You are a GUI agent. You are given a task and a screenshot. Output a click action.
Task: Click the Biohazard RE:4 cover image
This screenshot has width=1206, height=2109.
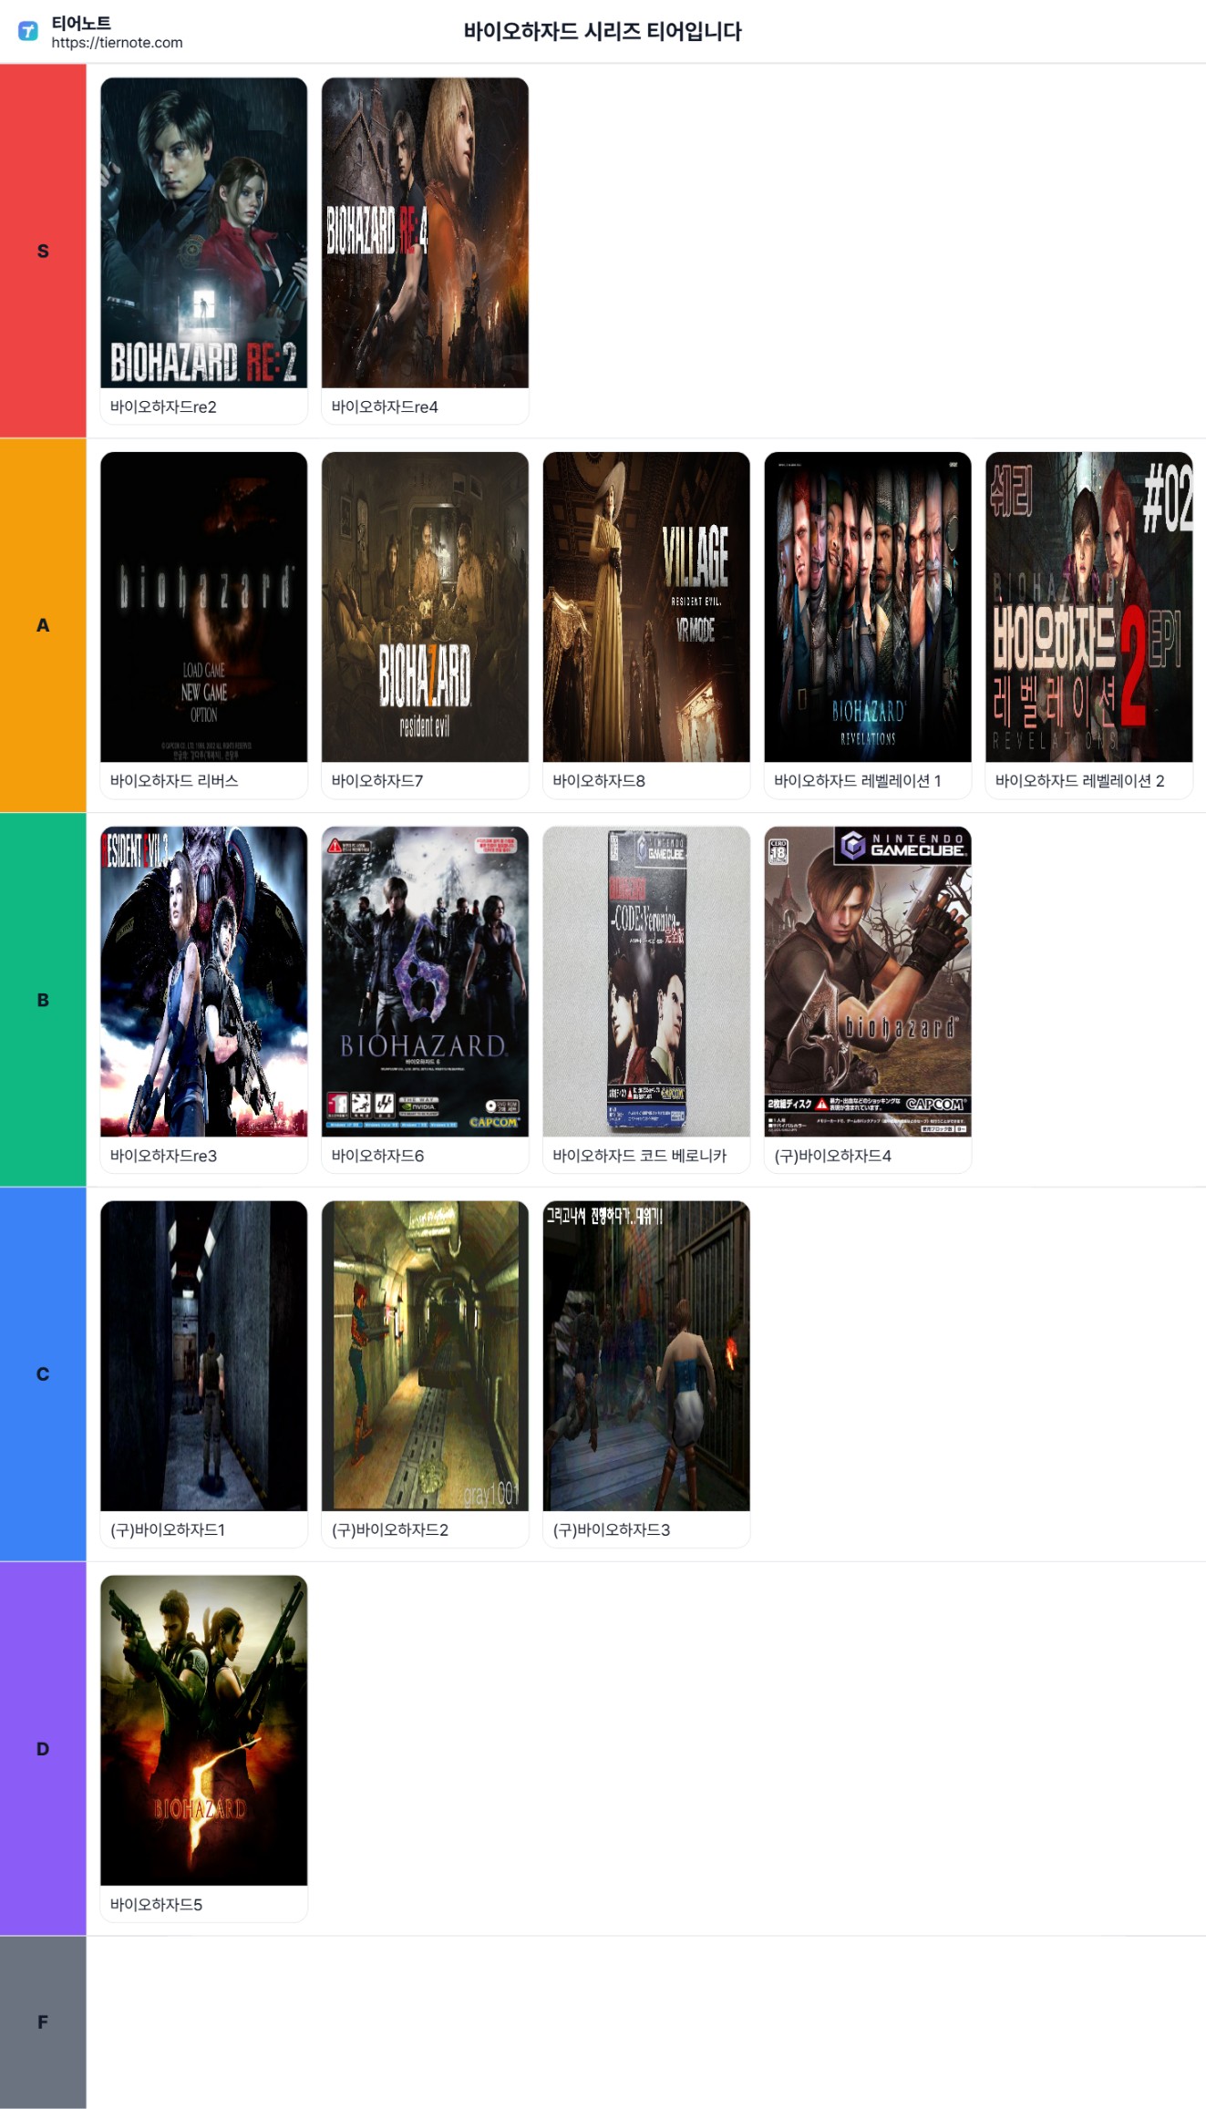425,232
